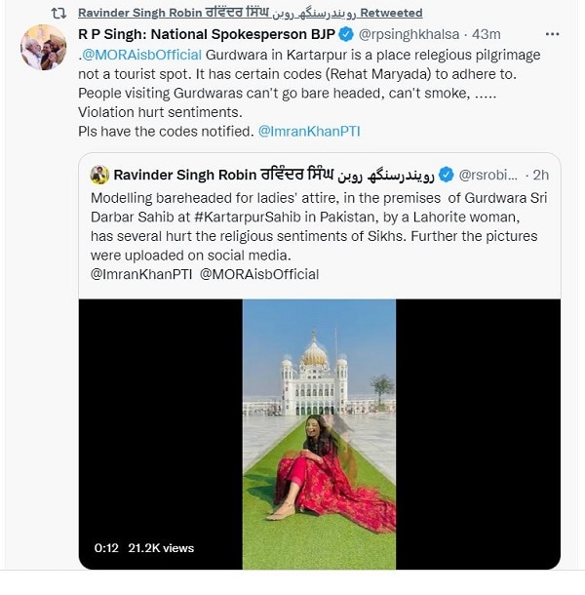Screen dimensions: 585x595
Task: Click @ImranKhanPTI mention inside quoted tweet
Action: (x=141, y=274)
